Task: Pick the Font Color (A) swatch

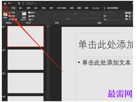Action: (73, 18)
